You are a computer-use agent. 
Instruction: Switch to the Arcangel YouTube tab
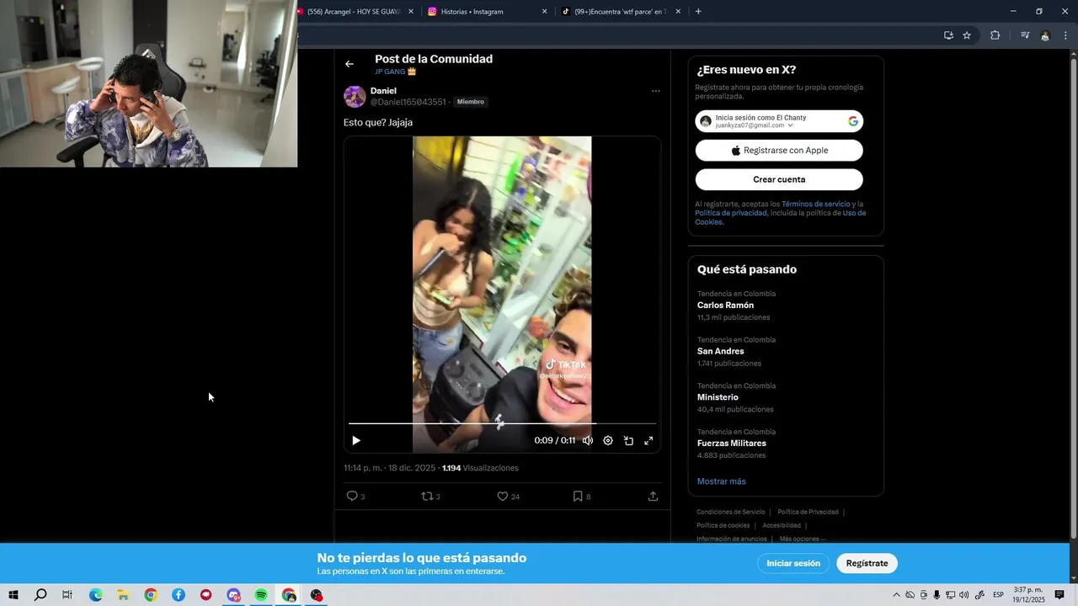352,12
